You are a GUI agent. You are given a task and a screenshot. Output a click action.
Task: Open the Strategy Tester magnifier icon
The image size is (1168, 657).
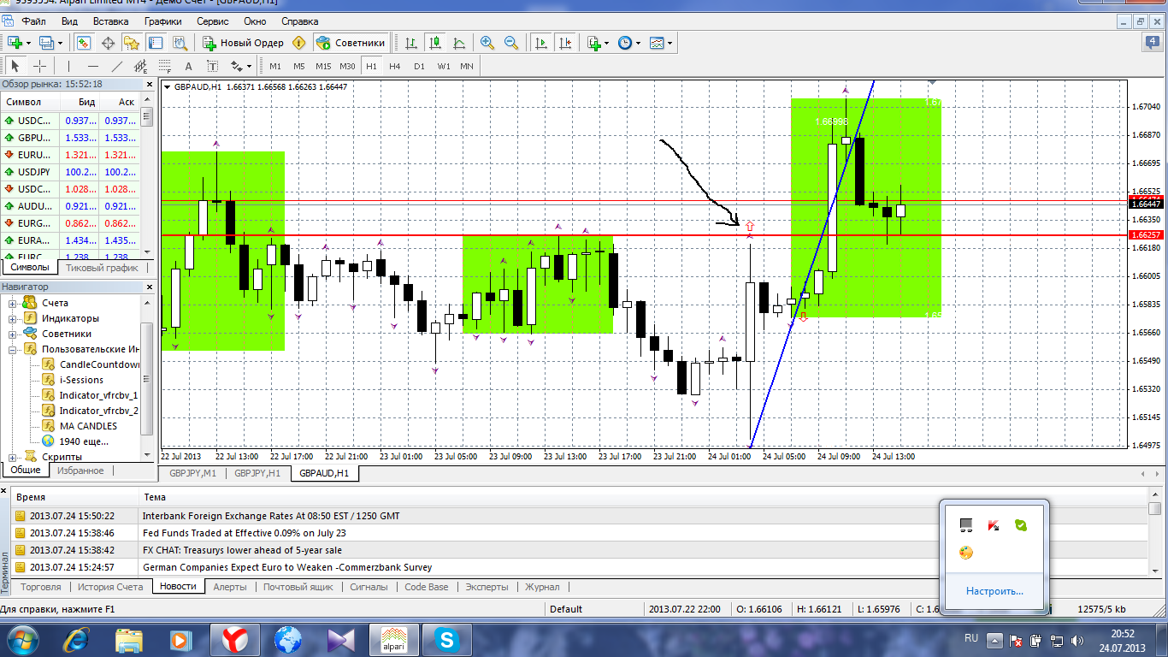tap(180, 43)
